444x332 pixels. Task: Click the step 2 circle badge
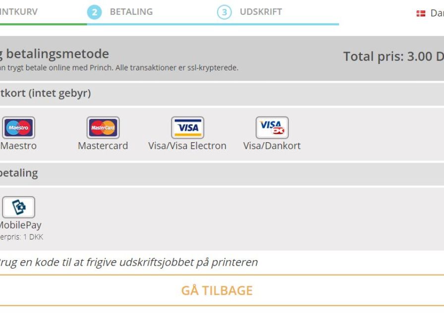[x=94, y=12]
